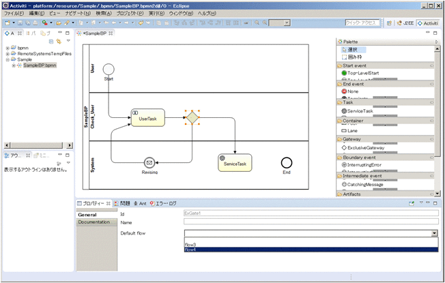
Task: Select the InterruptingError boundary event
Action: pos(367,166)
